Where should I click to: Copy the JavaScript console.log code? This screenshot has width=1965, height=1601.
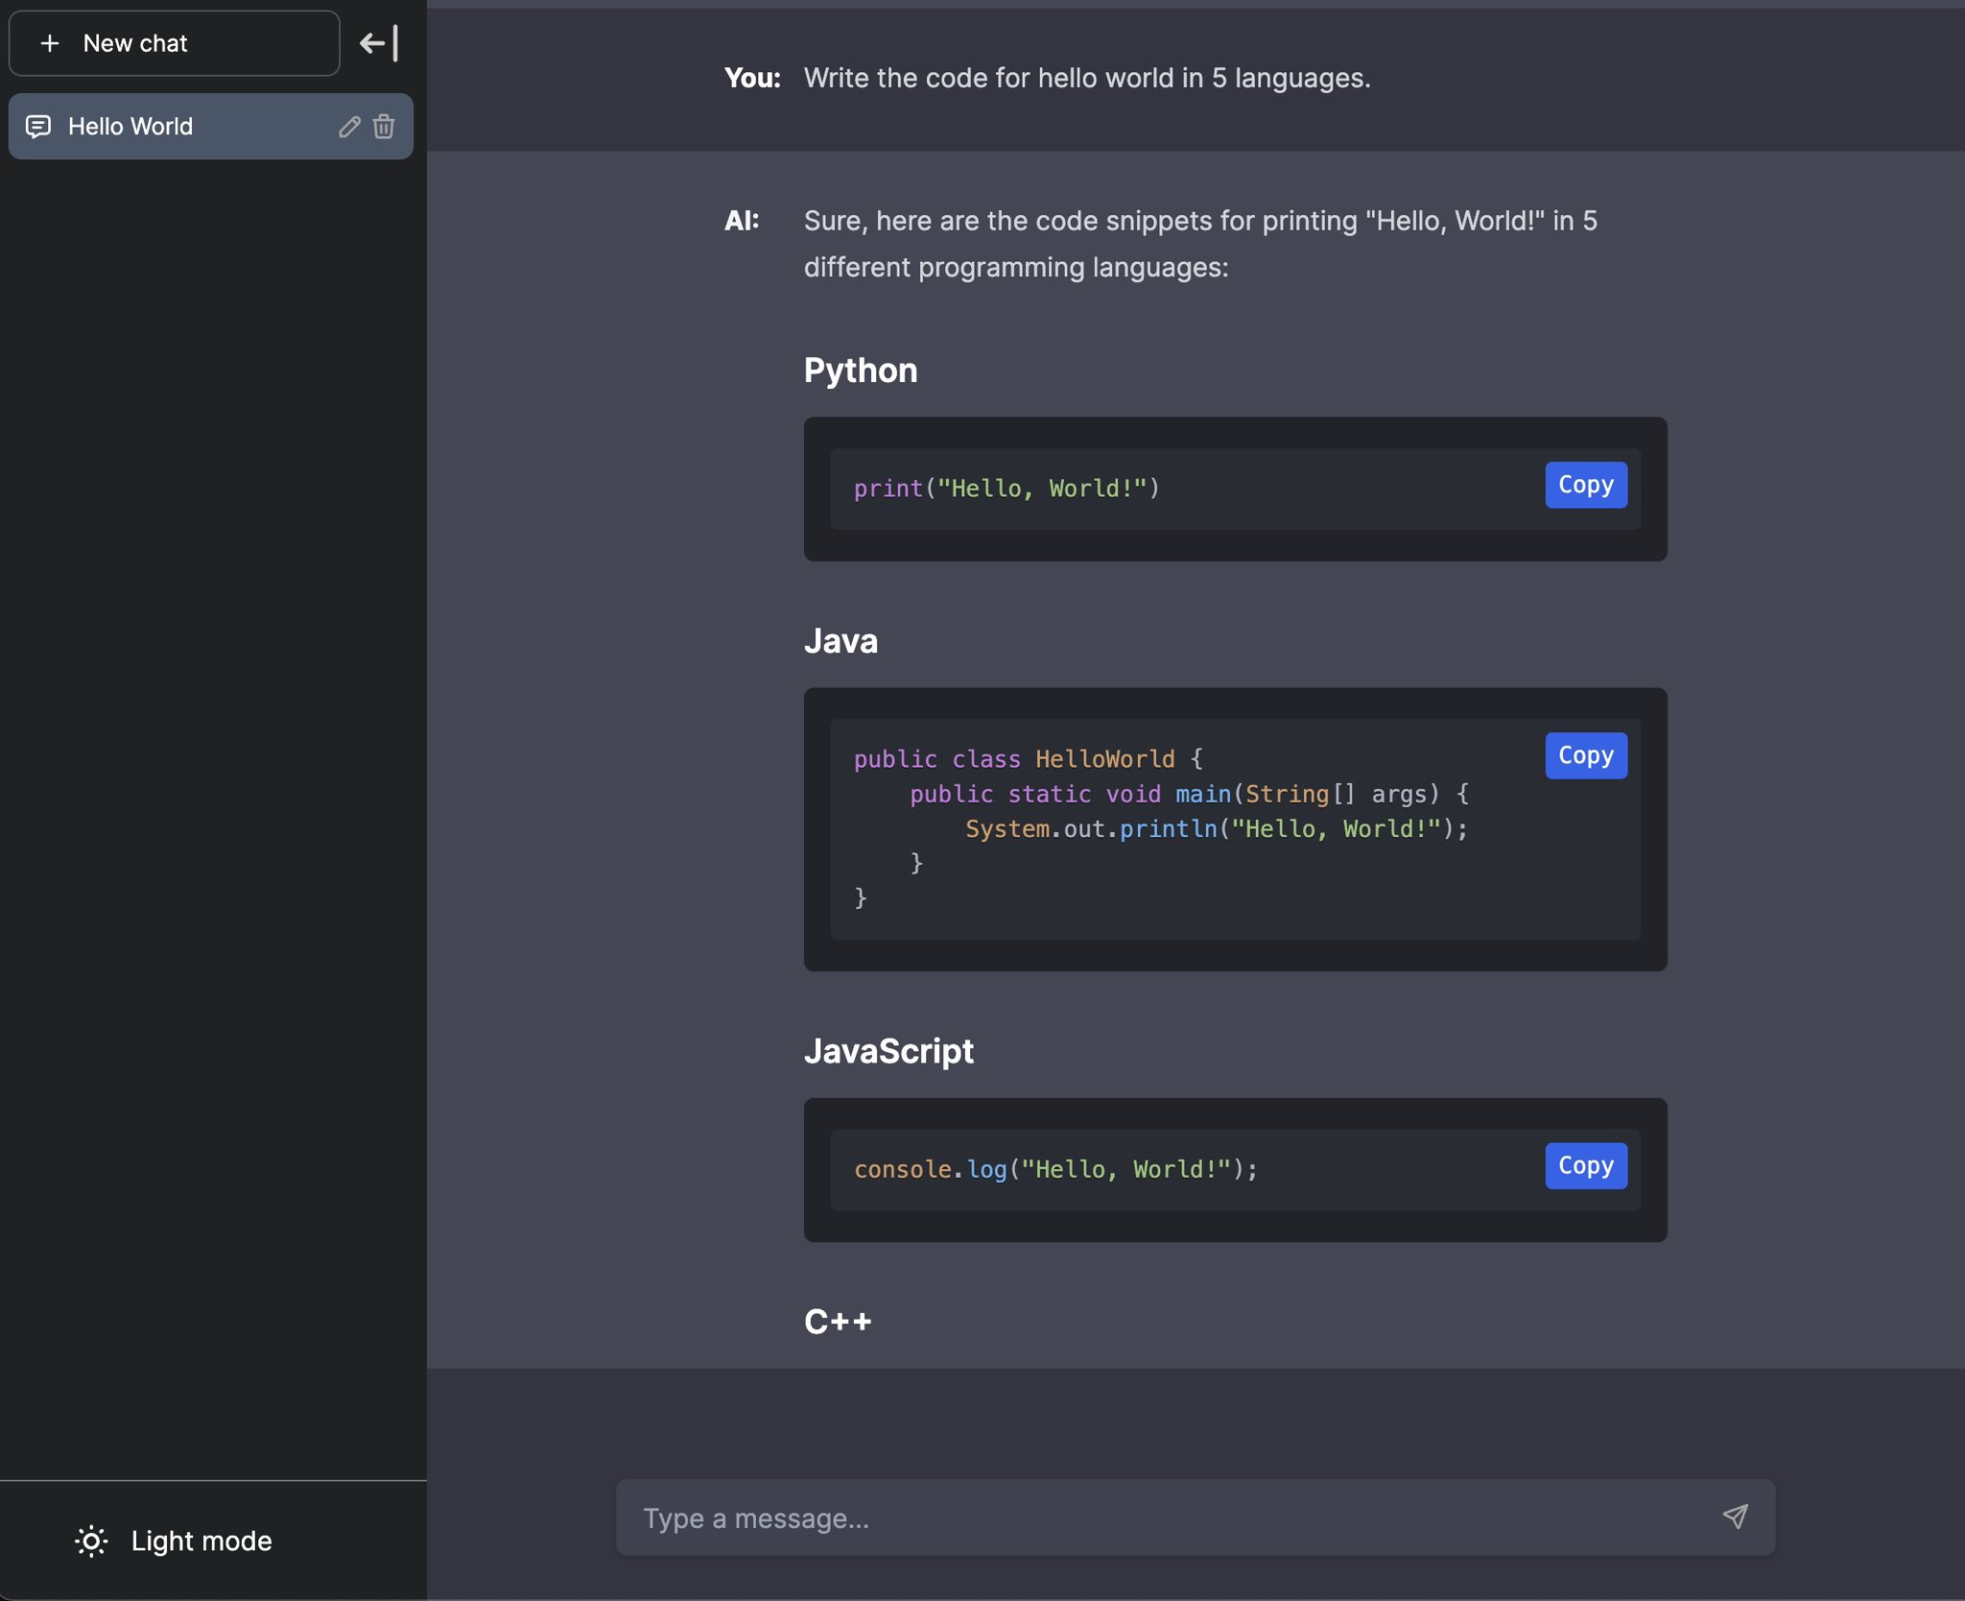(1585, 1165)
